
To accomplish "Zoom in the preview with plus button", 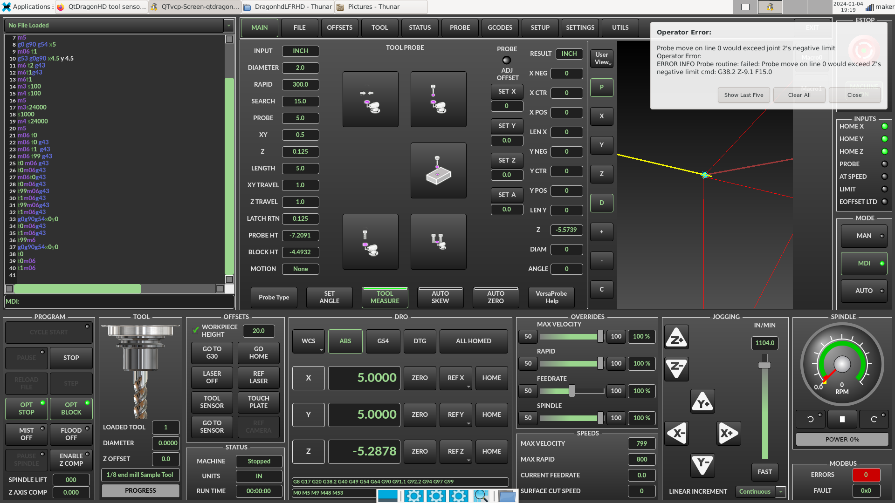I will [601, 232].
